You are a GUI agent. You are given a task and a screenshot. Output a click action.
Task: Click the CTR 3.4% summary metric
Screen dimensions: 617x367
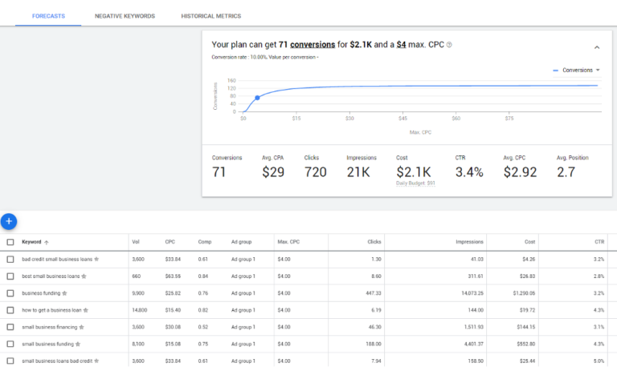tap(469, 167)
